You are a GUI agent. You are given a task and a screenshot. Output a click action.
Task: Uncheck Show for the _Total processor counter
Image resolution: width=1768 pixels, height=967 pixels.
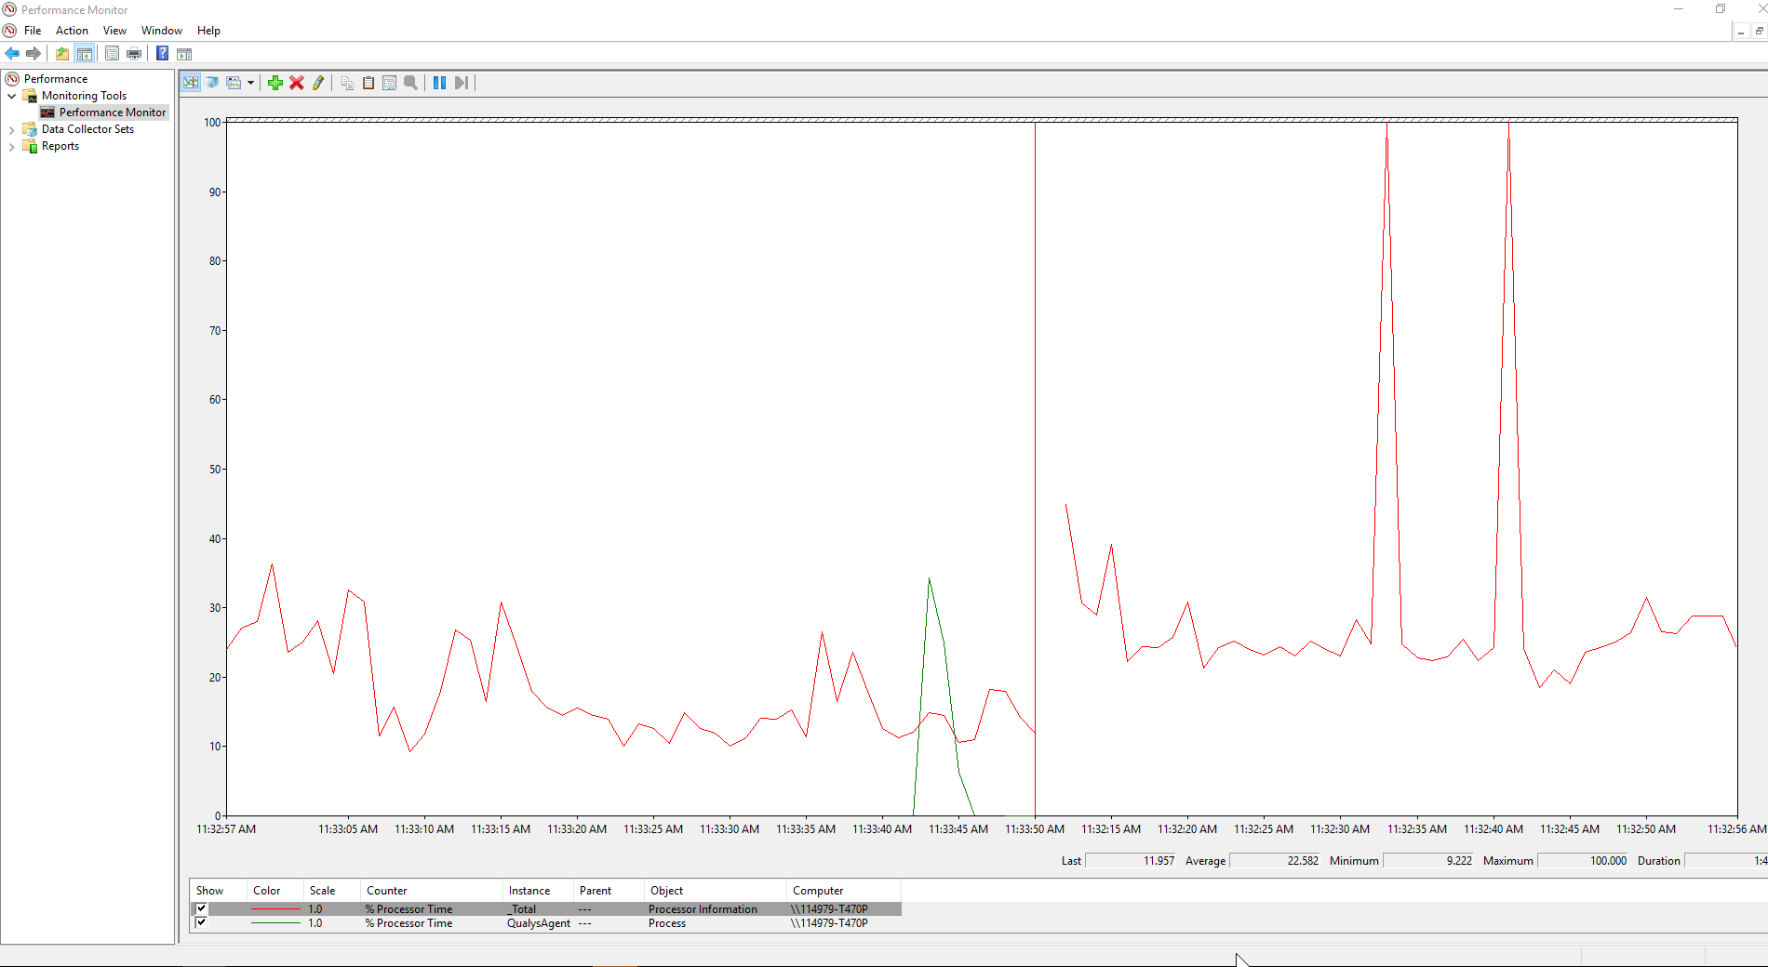tap(201, 908)
